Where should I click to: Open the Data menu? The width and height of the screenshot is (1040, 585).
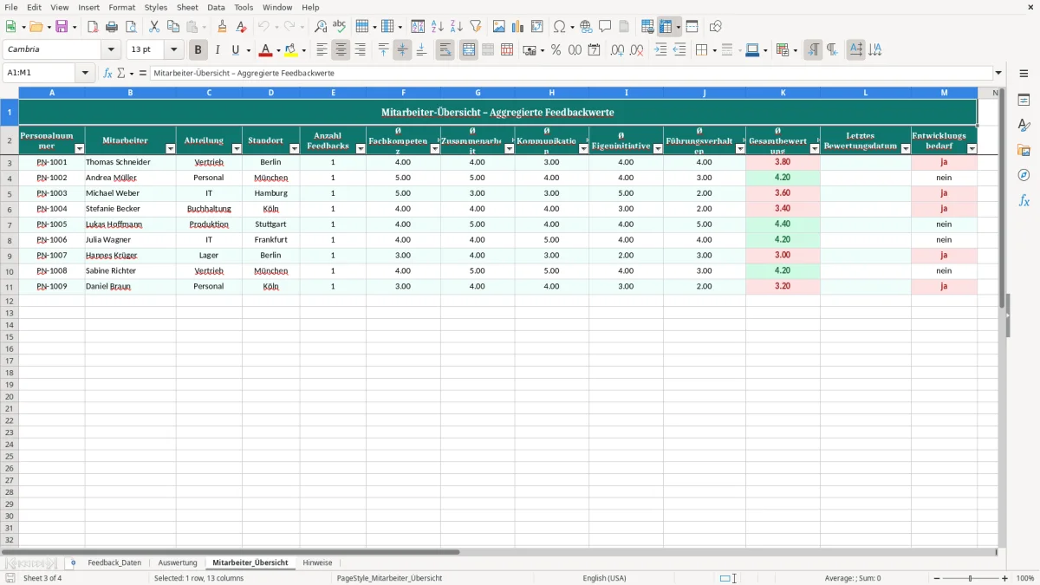pyautogui.click(x=216, y=7)
